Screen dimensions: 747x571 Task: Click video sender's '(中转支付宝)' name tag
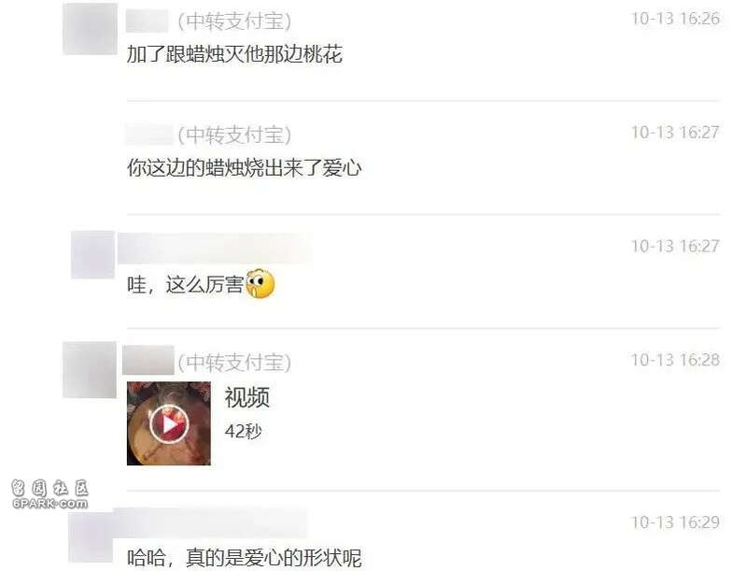(234, 363)
